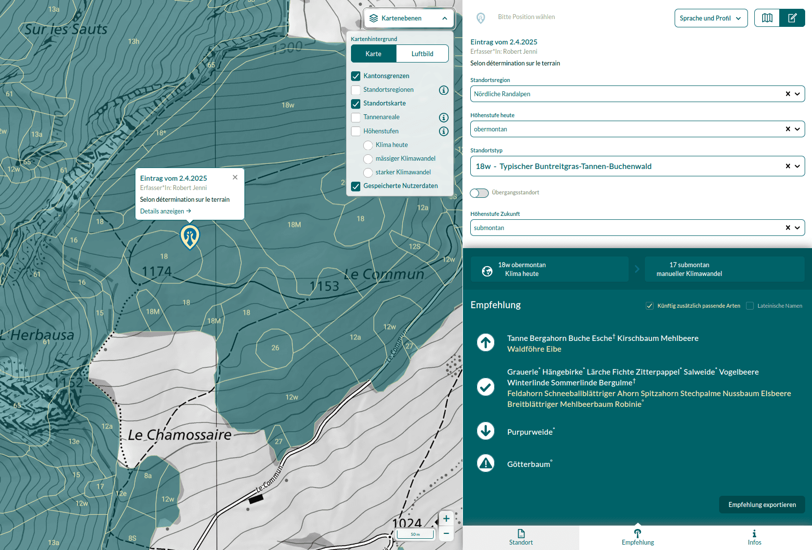Click the map view icon button

point(767,18)
